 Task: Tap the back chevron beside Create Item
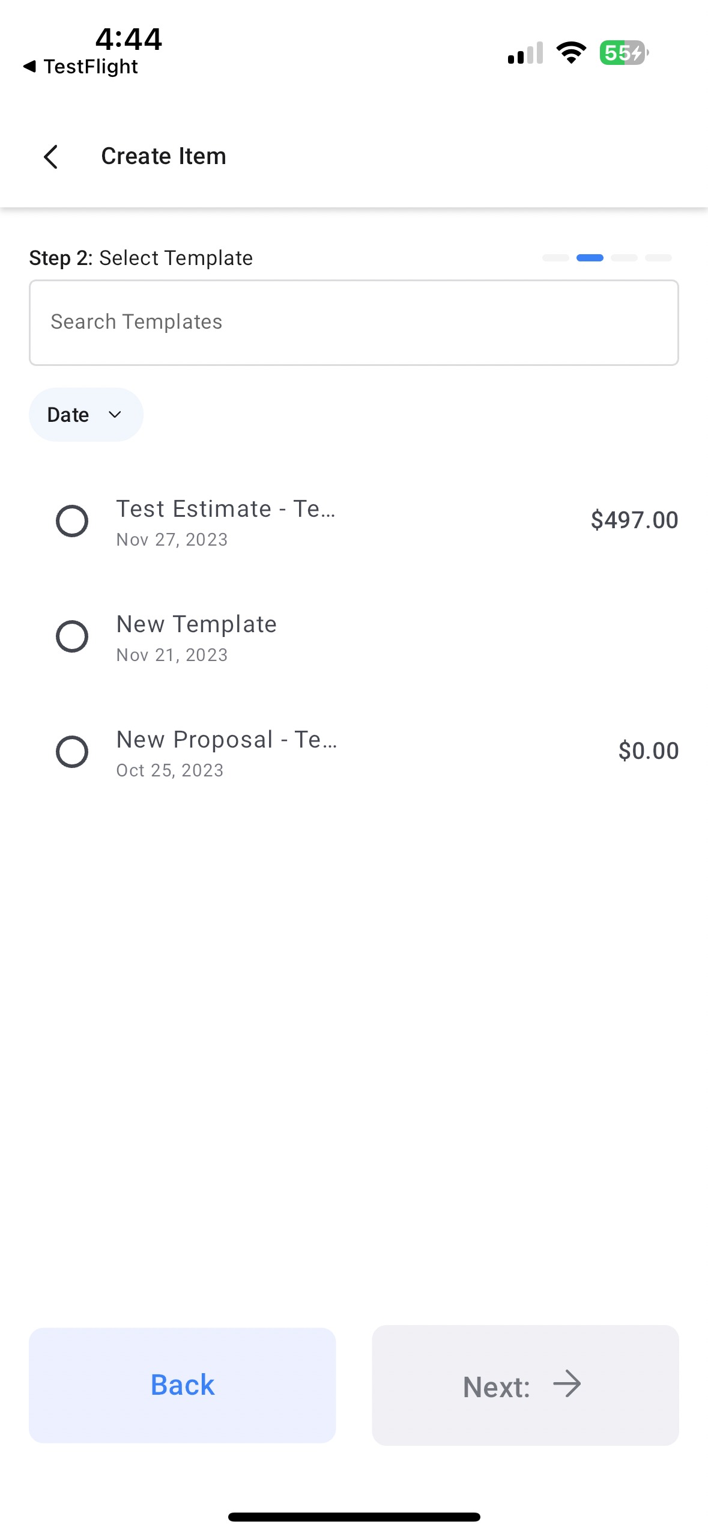point(51,157)
